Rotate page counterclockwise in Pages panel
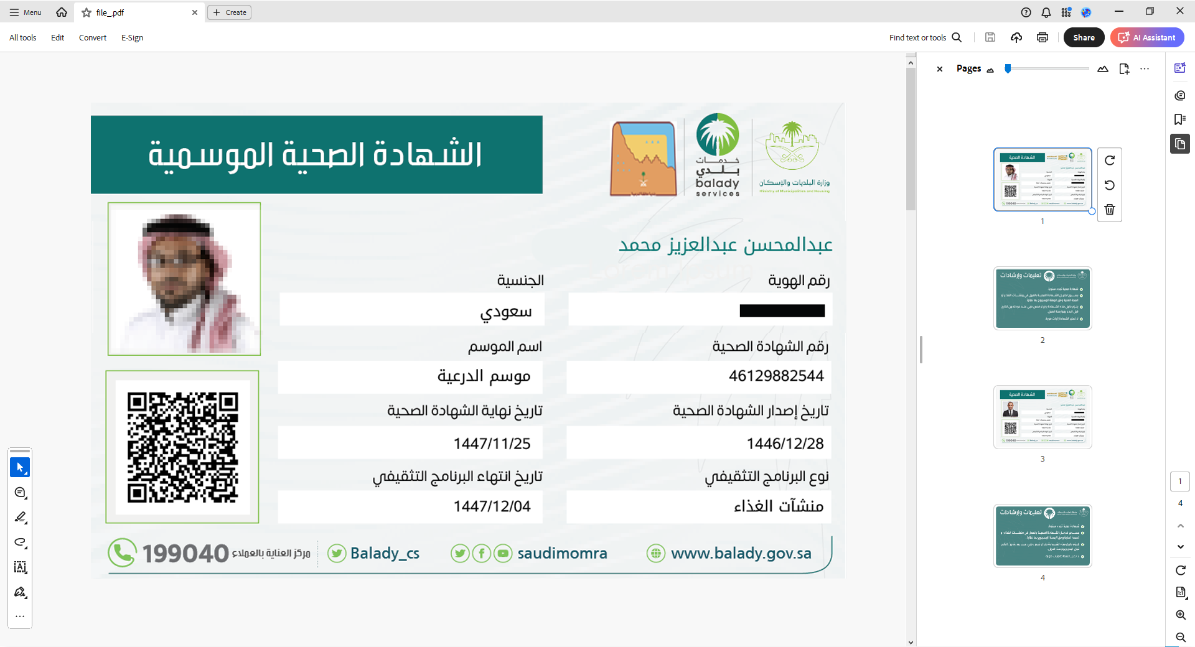 point(1109,185)
